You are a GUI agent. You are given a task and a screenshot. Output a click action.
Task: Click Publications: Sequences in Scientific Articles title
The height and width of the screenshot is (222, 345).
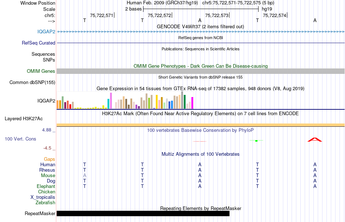(x=200, y=49)
